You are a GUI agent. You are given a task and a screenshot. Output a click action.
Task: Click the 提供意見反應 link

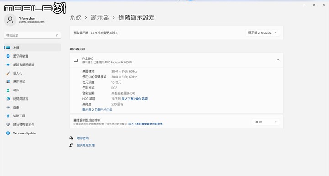pyautogui.click(x=85, y=145)
